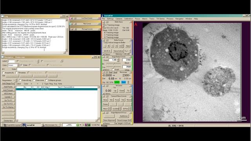
Task: Click Update Z button in Navigator
Action: point(8,97)
